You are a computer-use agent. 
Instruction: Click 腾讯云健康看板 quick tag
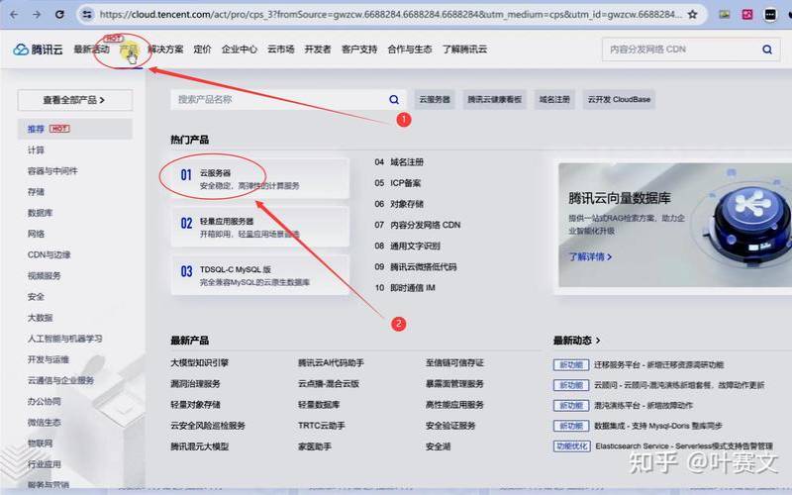pyautogui.click(x=494, y=100)
